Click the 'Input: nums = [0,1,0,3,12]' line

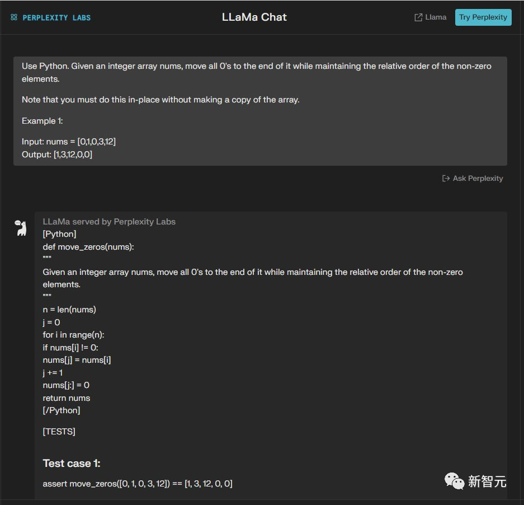pyautogui.click(x=69, y=142)
